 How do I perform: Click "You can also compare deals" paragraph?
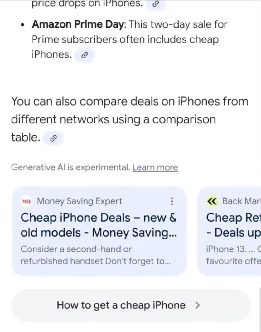point(129,119)
